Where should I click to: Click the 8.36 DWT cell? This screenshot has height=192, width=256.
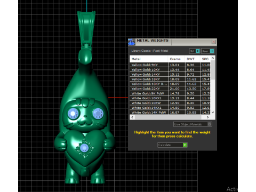click(x=193, y=65)
